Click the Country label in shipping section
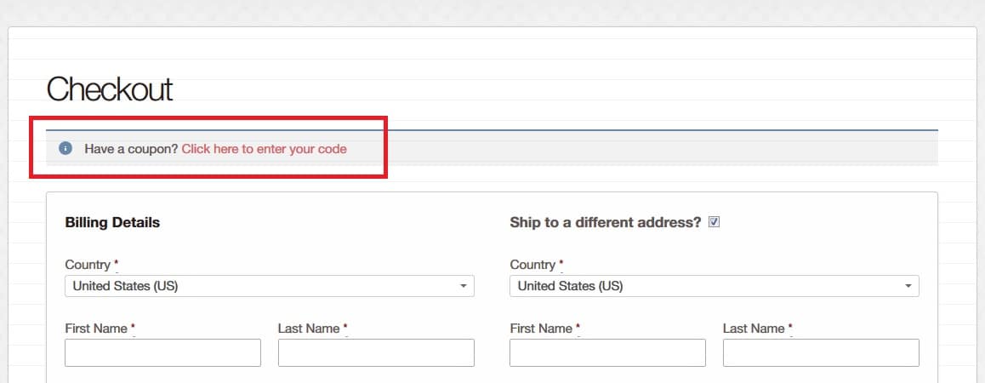The image size is (985, 383). coord(532,265)
